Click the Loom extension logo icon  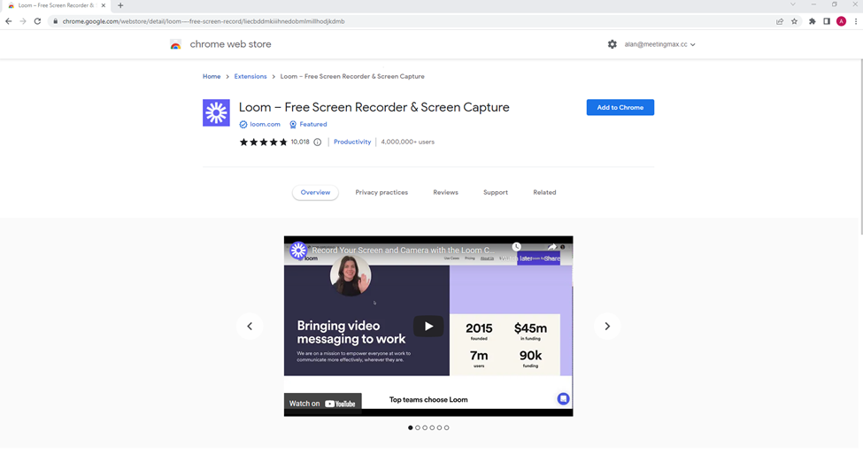tap(216, 113)
